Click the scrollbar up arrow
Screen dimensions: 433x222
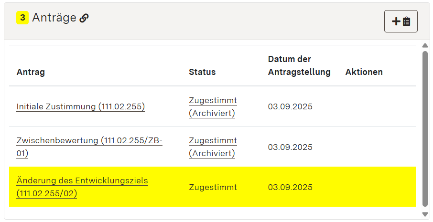click(425, 46)
